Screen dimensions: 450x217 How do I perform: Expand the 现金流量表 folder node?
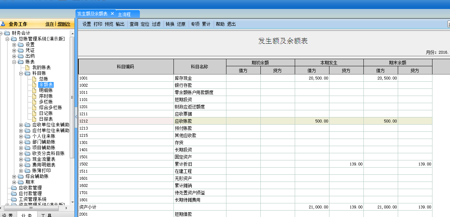click(21, 159)
